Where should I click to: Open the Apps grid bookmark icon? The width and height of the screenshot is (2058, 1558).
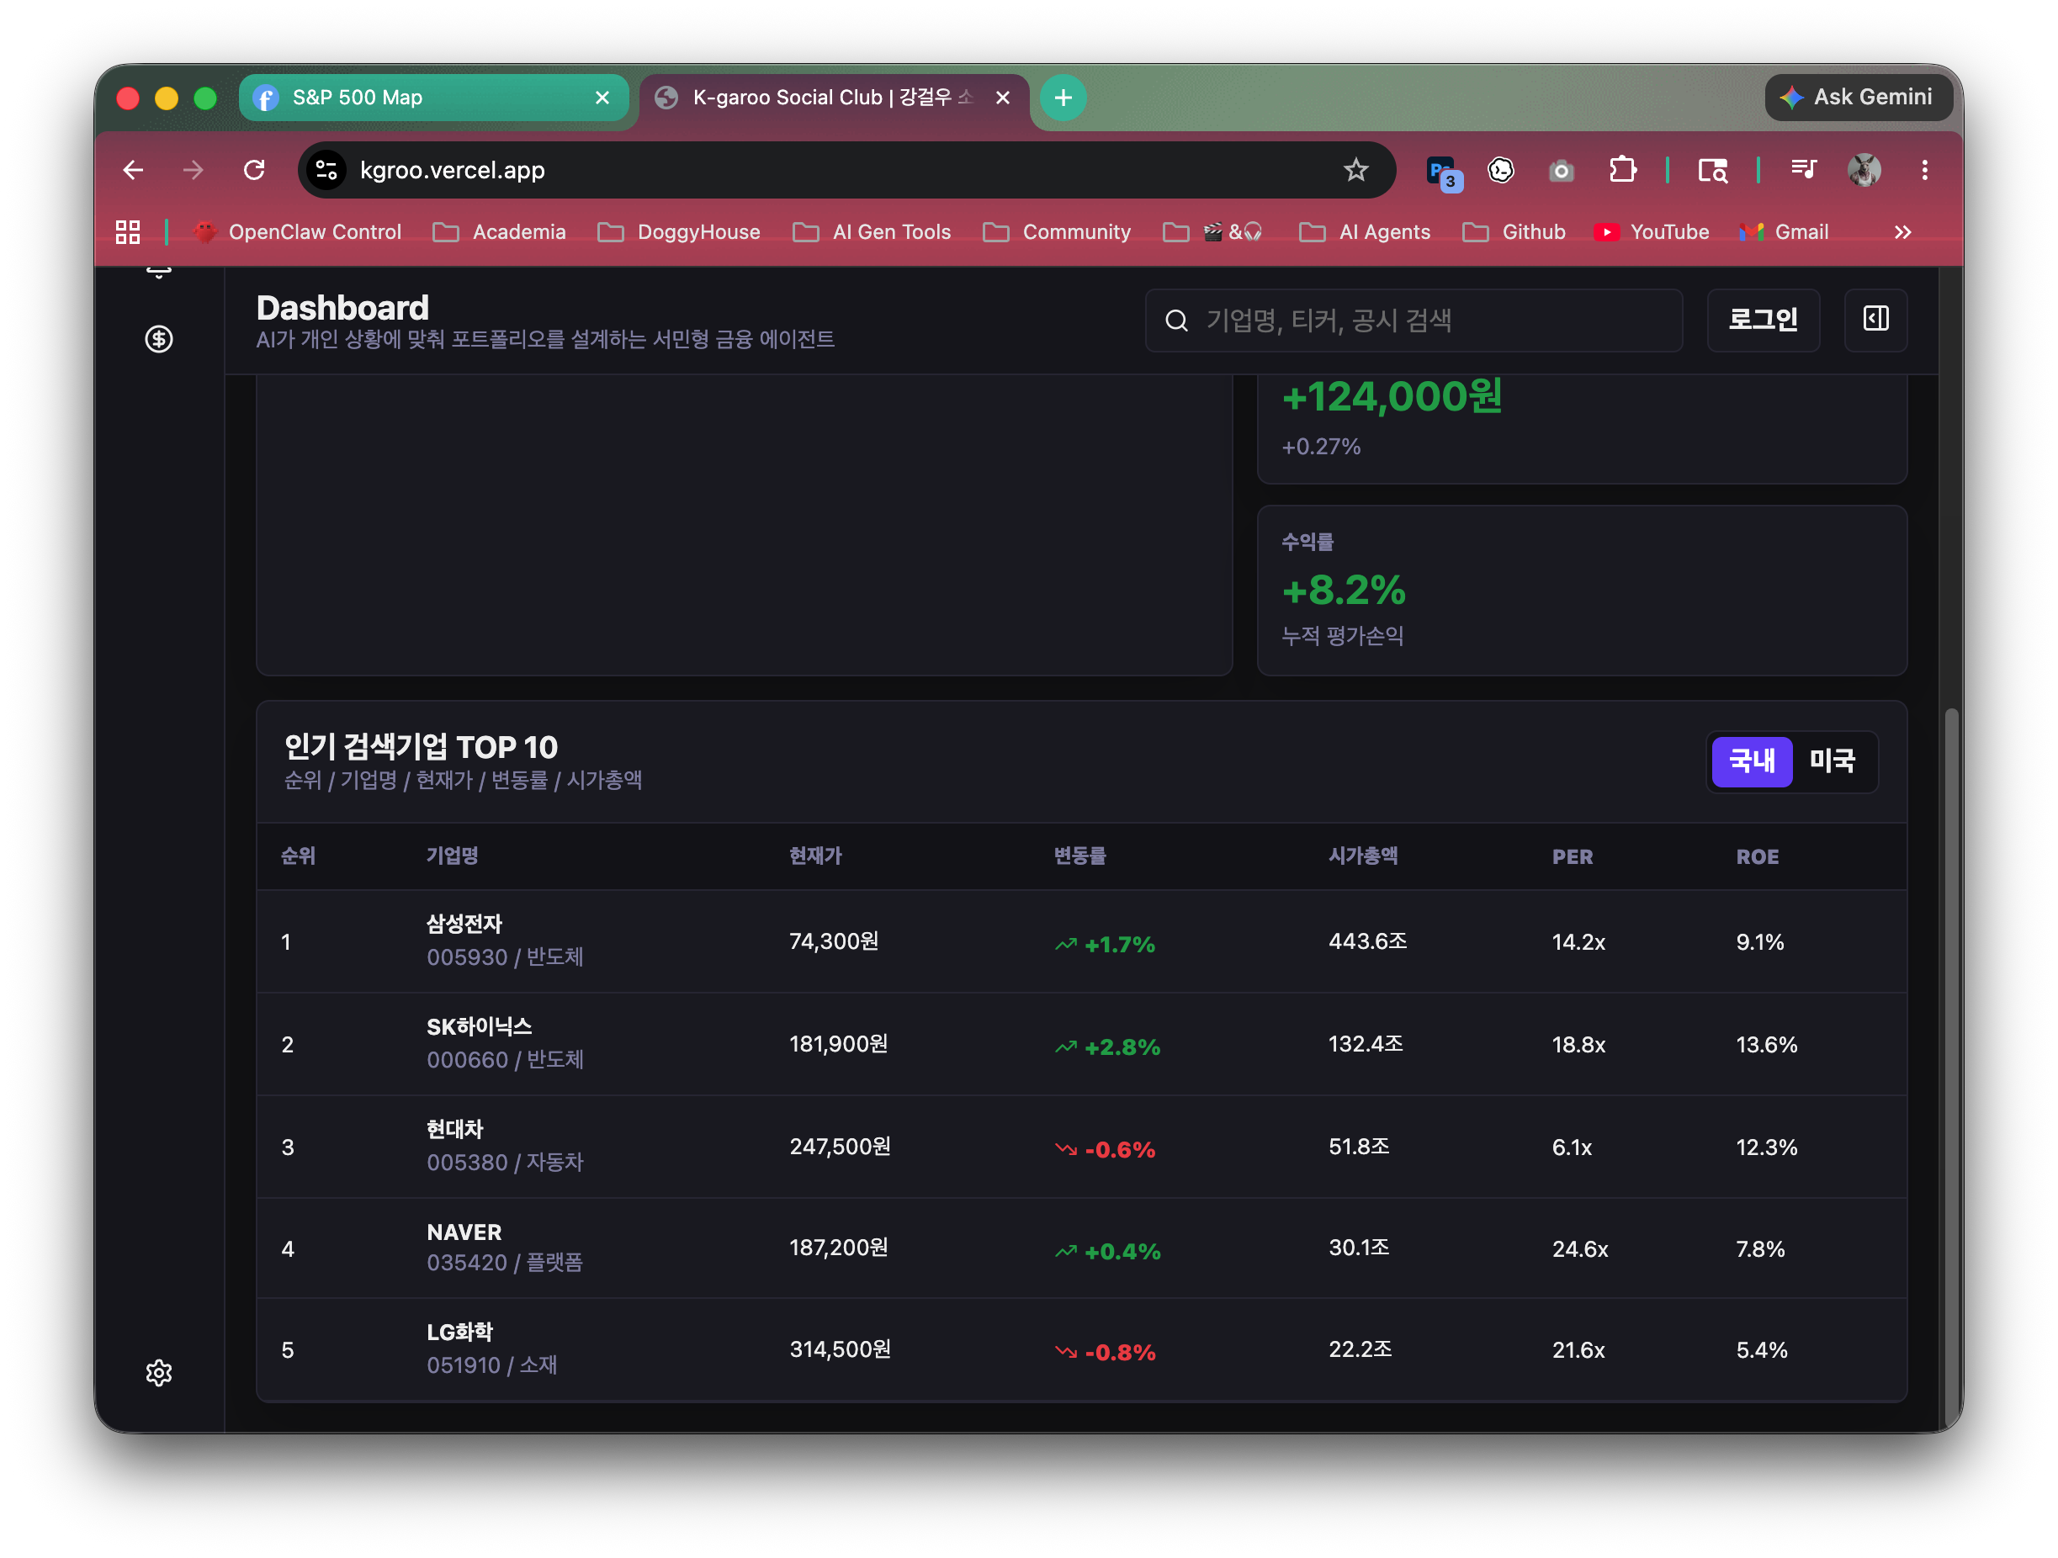127,232
